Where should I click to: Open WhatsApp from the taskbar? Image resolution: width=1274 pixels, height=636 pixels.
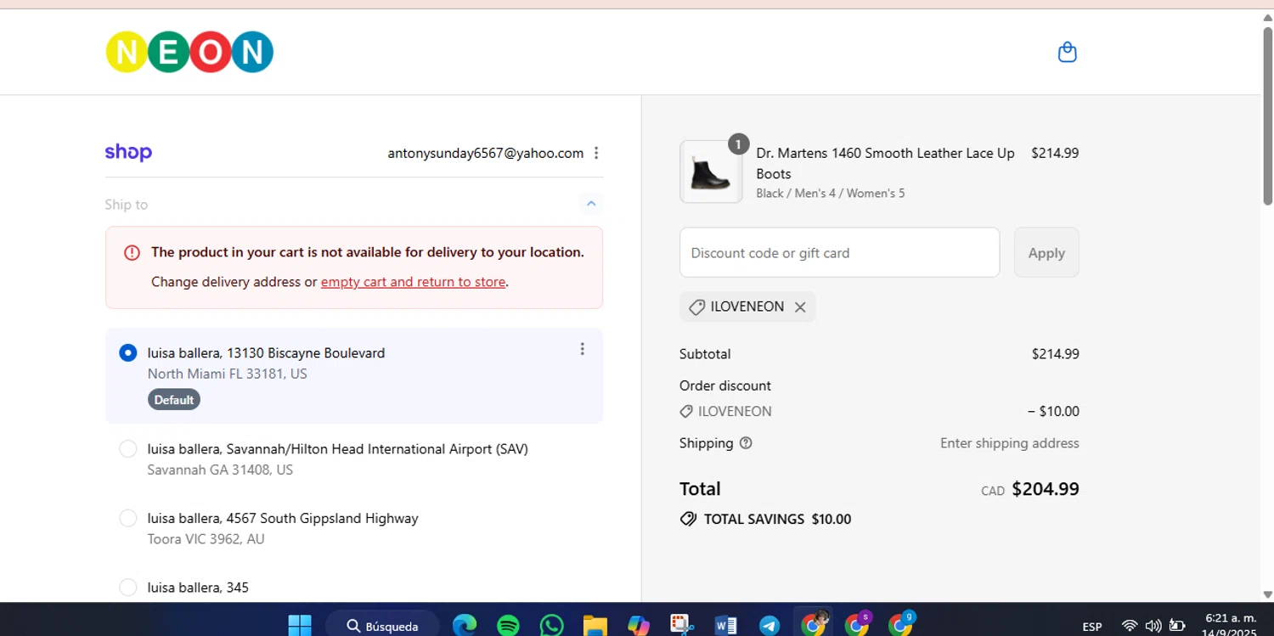pos(551,626)
